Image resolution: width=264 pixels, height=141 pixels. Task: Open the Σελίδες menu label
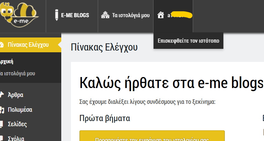pos(17,124)
